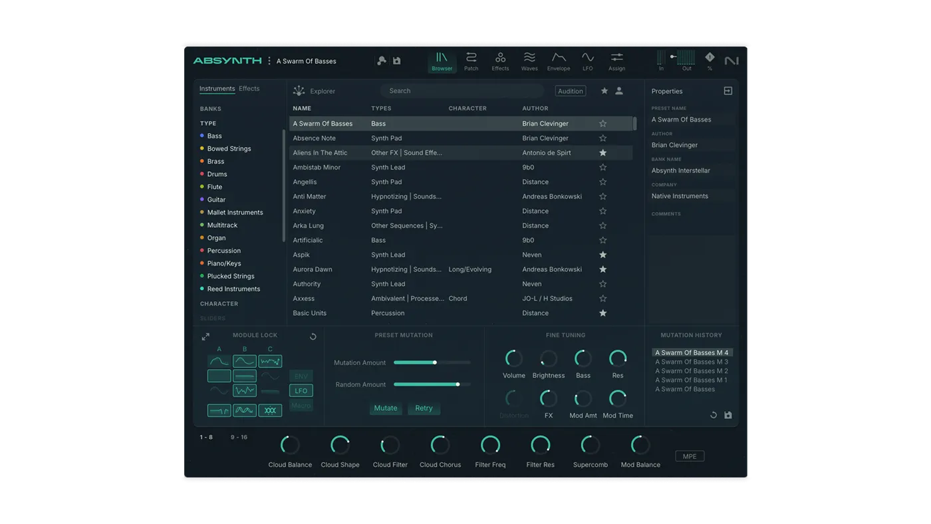This screenshot has height=524, width=931.
Task: Unfavorite the Basic Units preset
Action: click(602, 313)
